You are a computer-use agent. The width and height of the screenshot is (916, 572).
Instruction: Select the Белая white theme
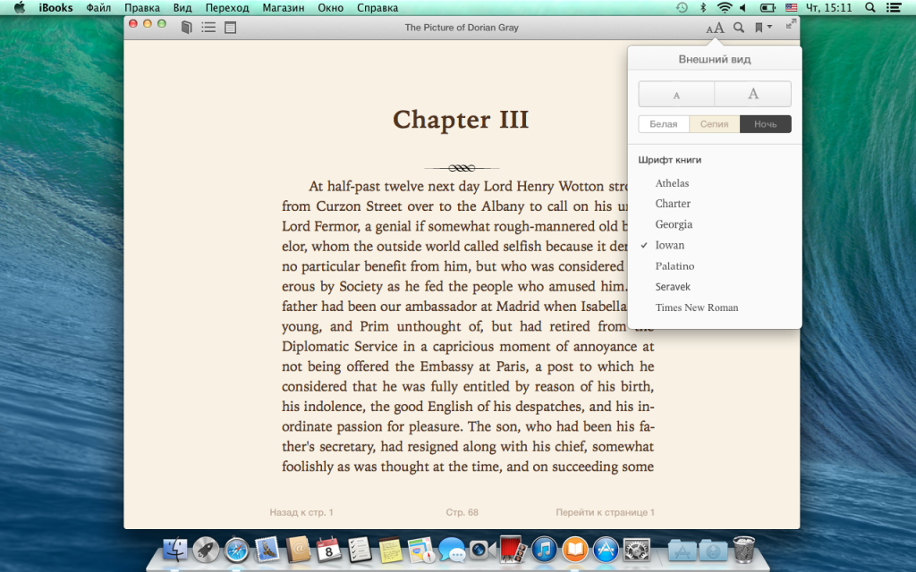click(664, 123)
